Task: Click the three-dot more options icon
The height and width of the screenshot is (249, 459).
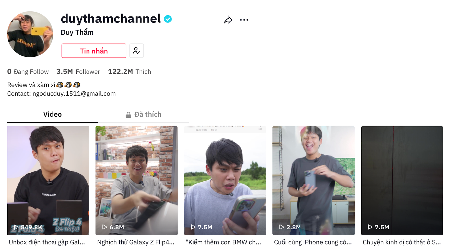Action: click(x=244, y=20)
